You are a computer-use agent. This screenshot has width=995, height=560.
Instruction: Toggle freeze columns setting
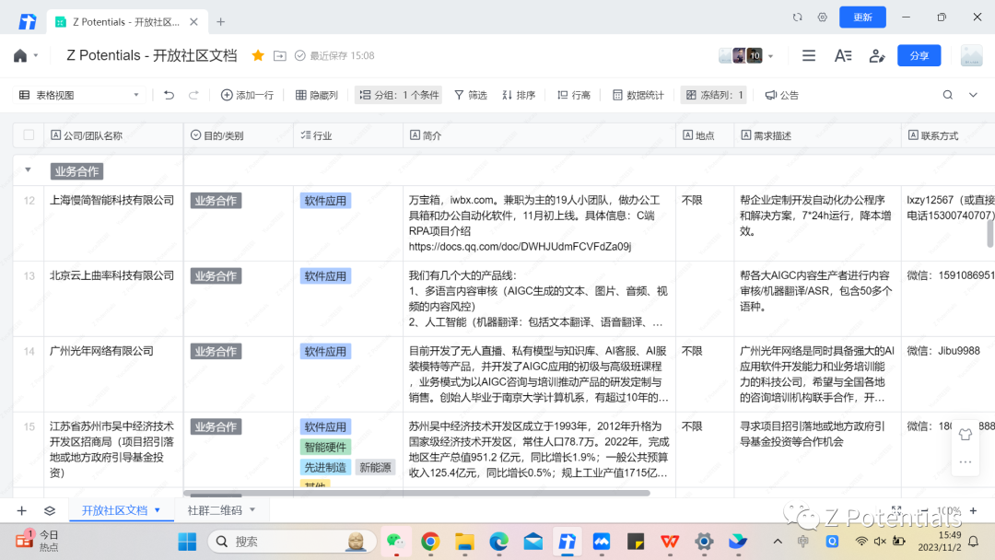(x=714, y=95)
